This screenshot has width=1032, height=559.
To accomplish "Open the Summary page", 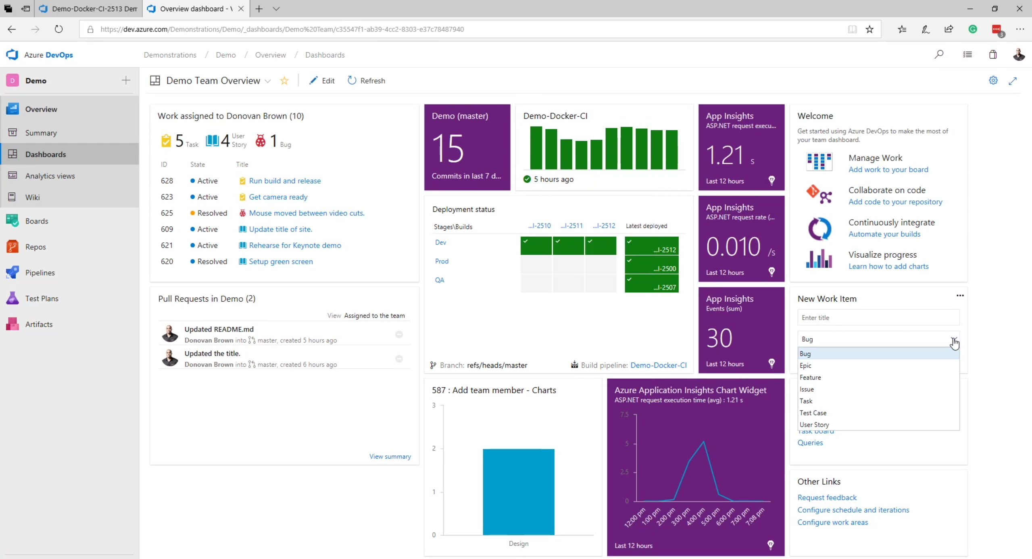I will [69, 133].
